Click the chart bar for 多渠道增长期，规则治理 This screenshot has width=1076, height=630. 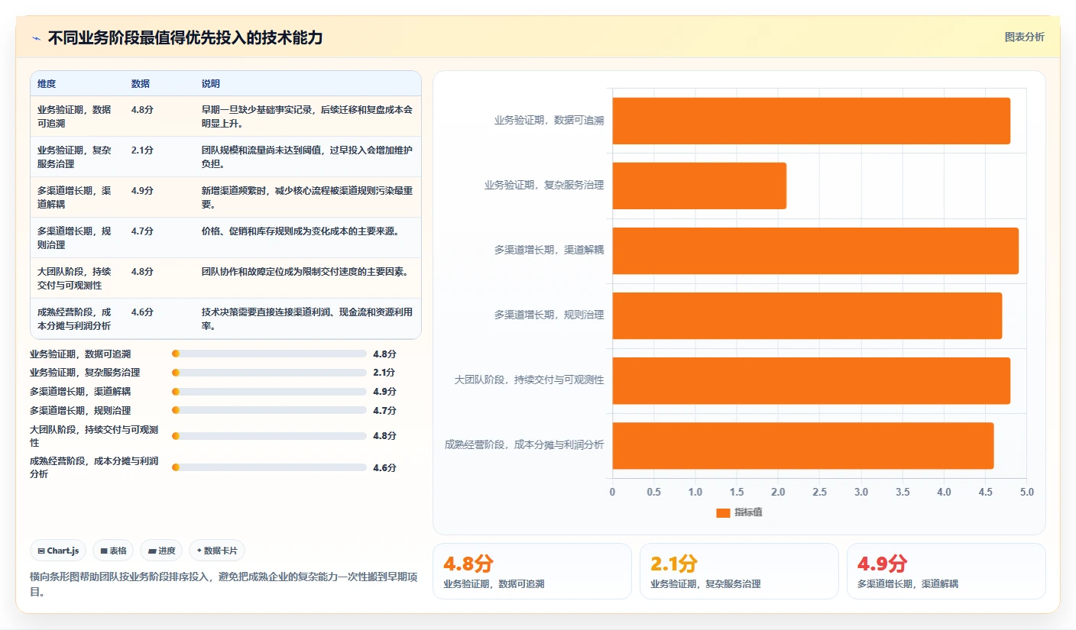(x=807, y=315)
